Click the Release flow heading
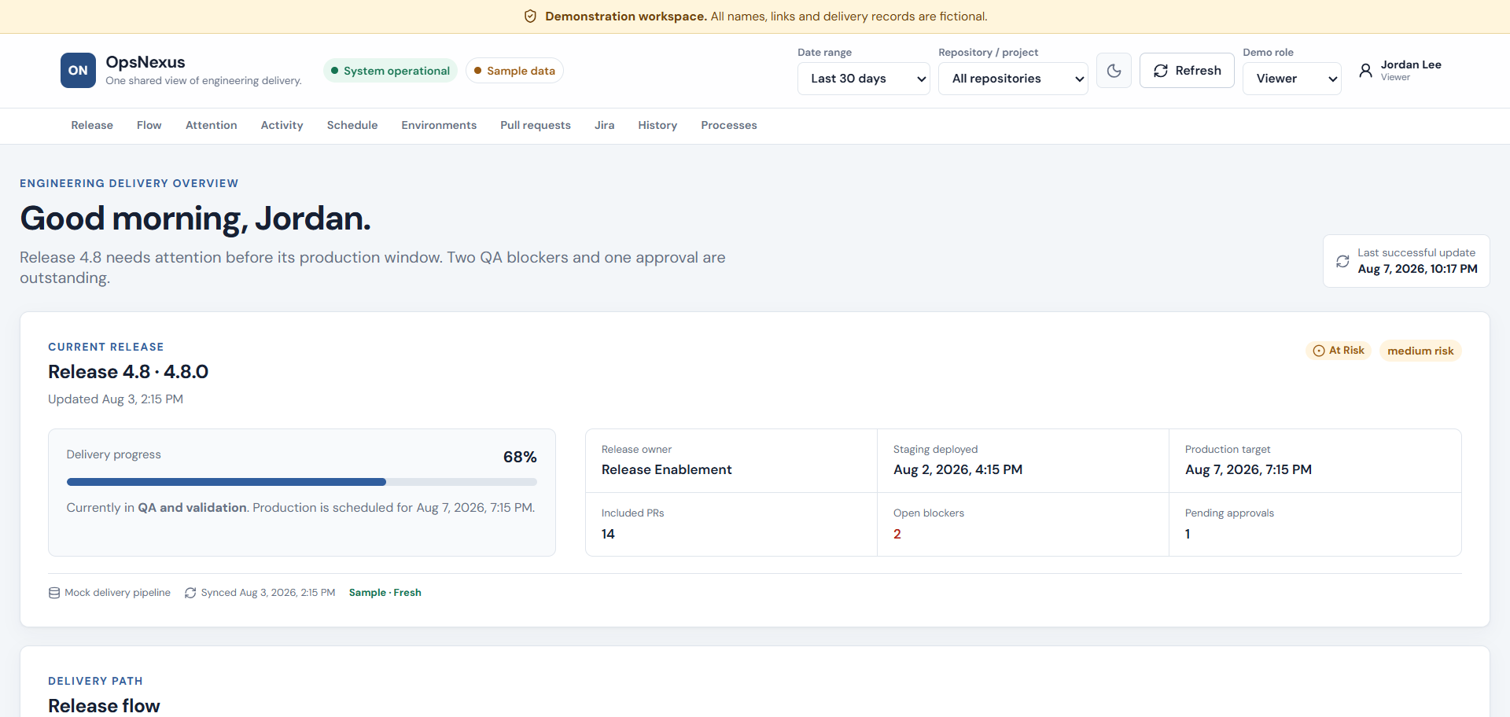Screen dimensions: 1510x717 (x=104, y=706)
